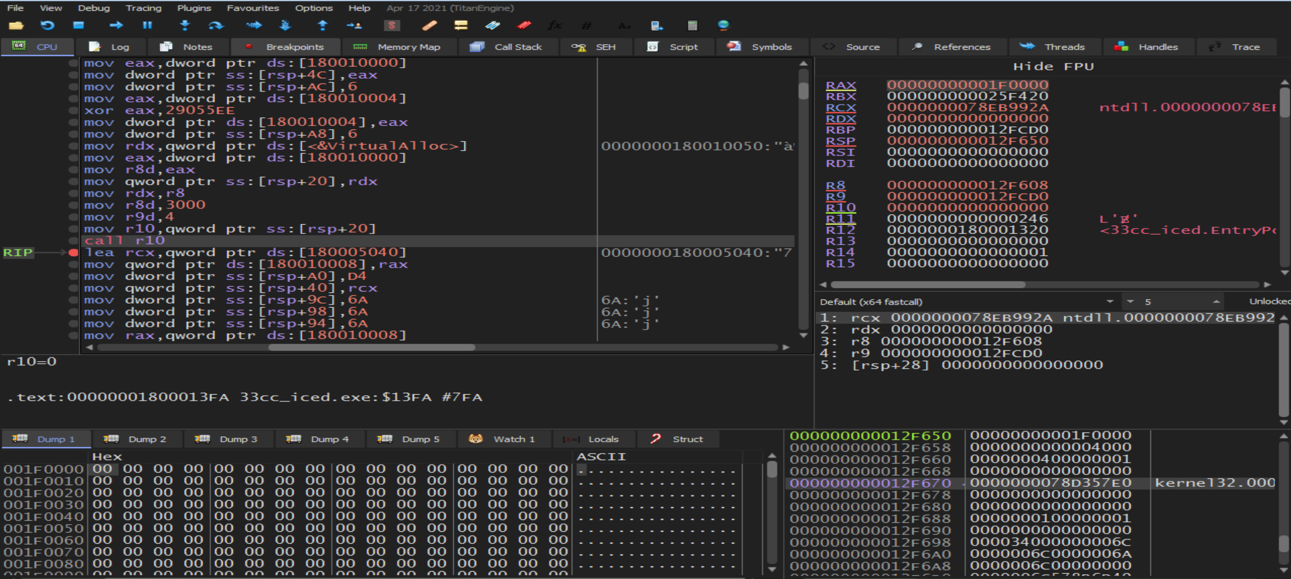The image size is (1291, 579).
Task: Click the Step Over icon
Action: point(216,26)
